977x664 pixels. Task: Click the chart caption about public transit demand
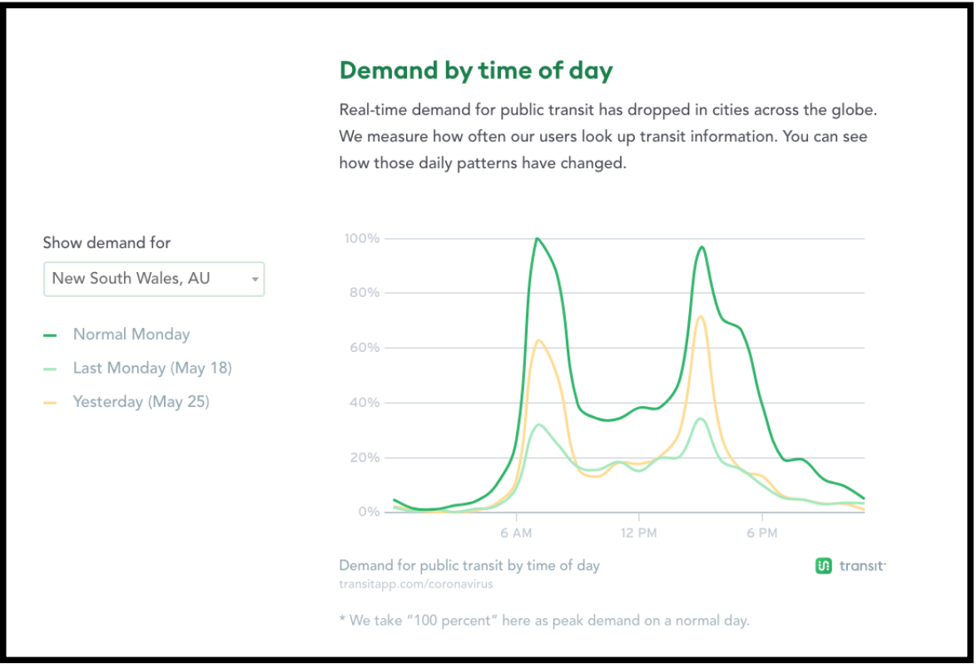469,566
